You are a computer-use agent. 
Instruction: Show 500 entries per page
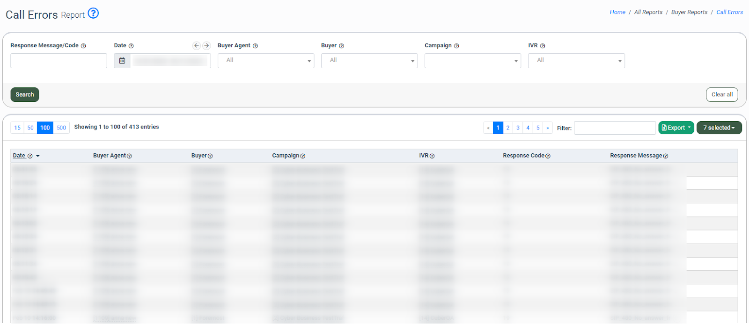pyautogui.click(x=61, y=128)
